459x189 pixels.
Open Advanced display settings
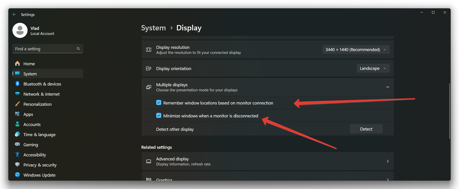point(267,161)
